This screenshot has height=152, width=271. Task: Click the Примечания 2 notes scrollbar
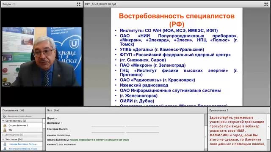(268, 132)
